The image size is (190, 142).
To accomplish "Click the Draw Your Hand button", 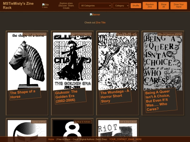I will point(179,6).
